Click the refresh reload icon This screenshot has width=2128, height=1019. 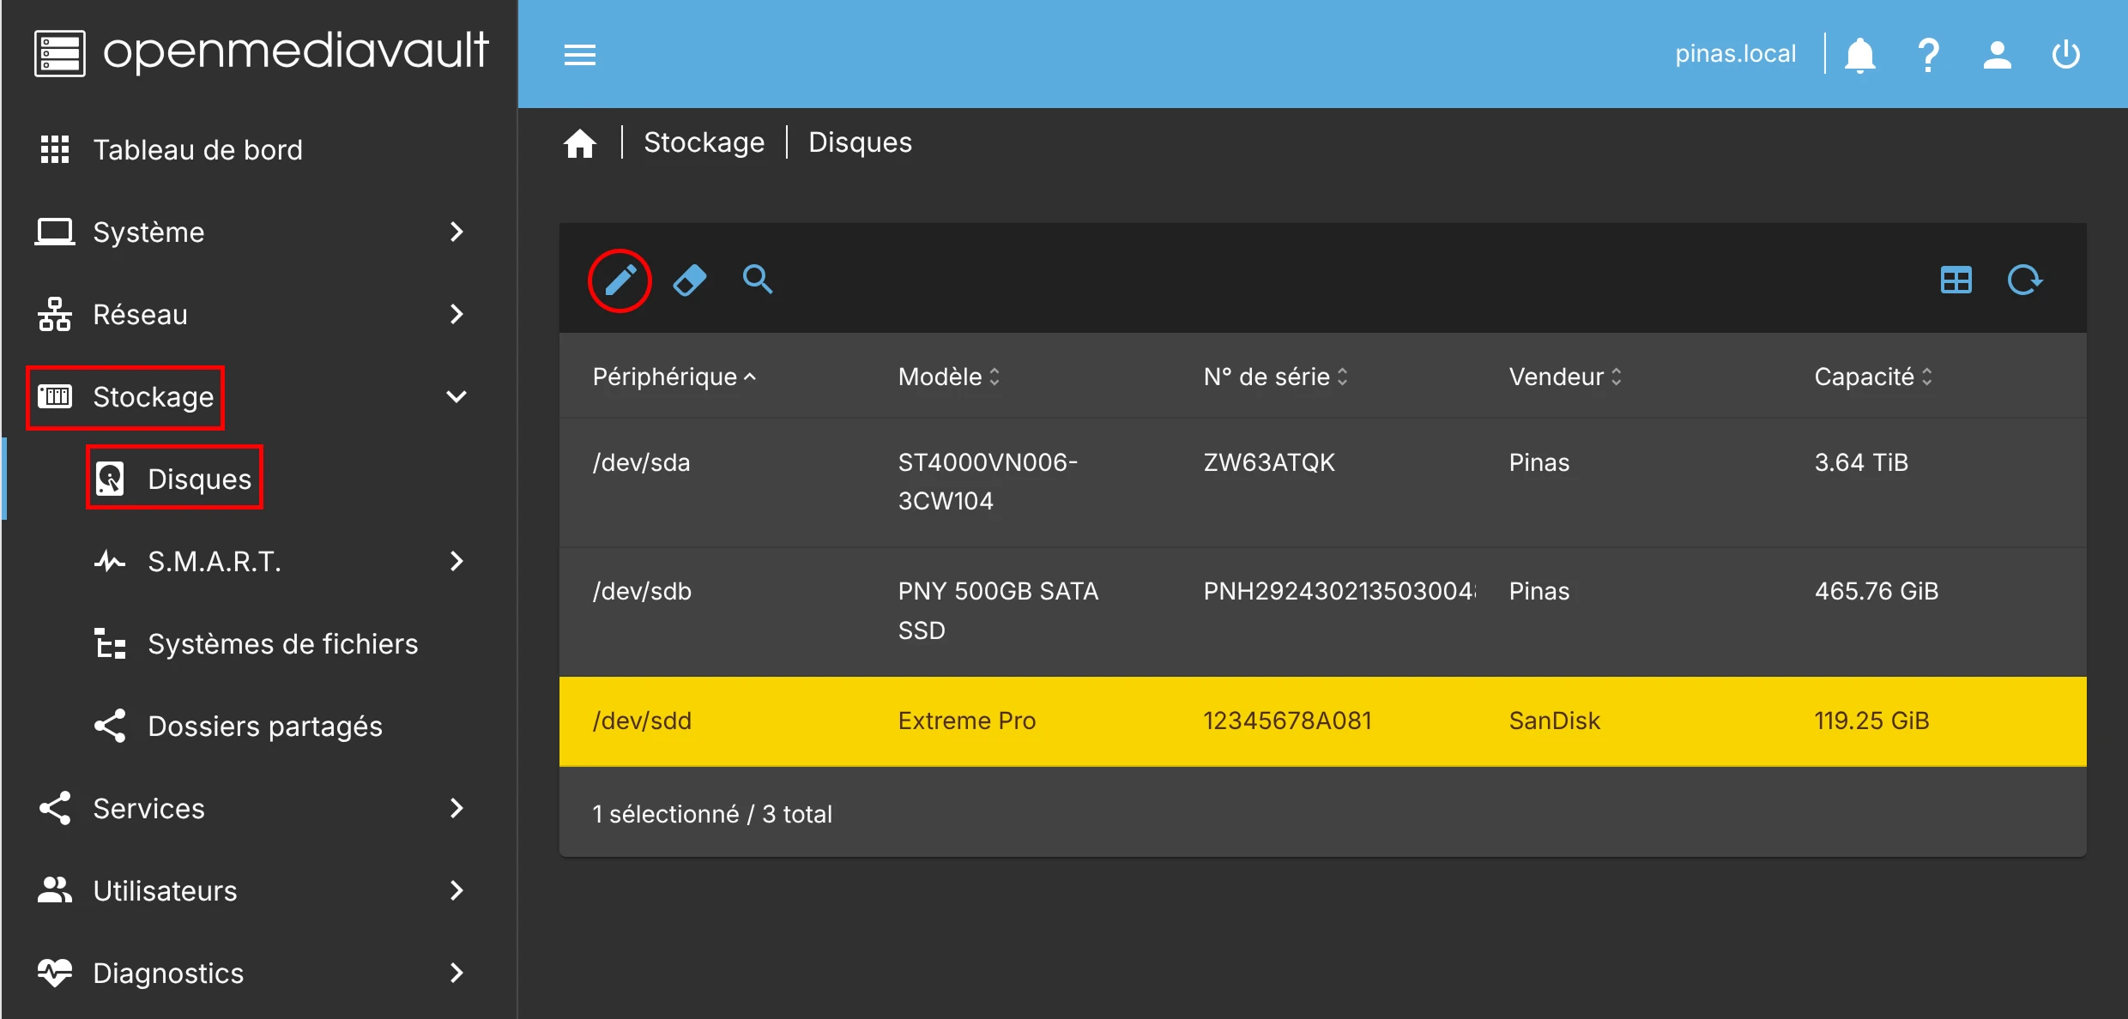(2024, 280)
